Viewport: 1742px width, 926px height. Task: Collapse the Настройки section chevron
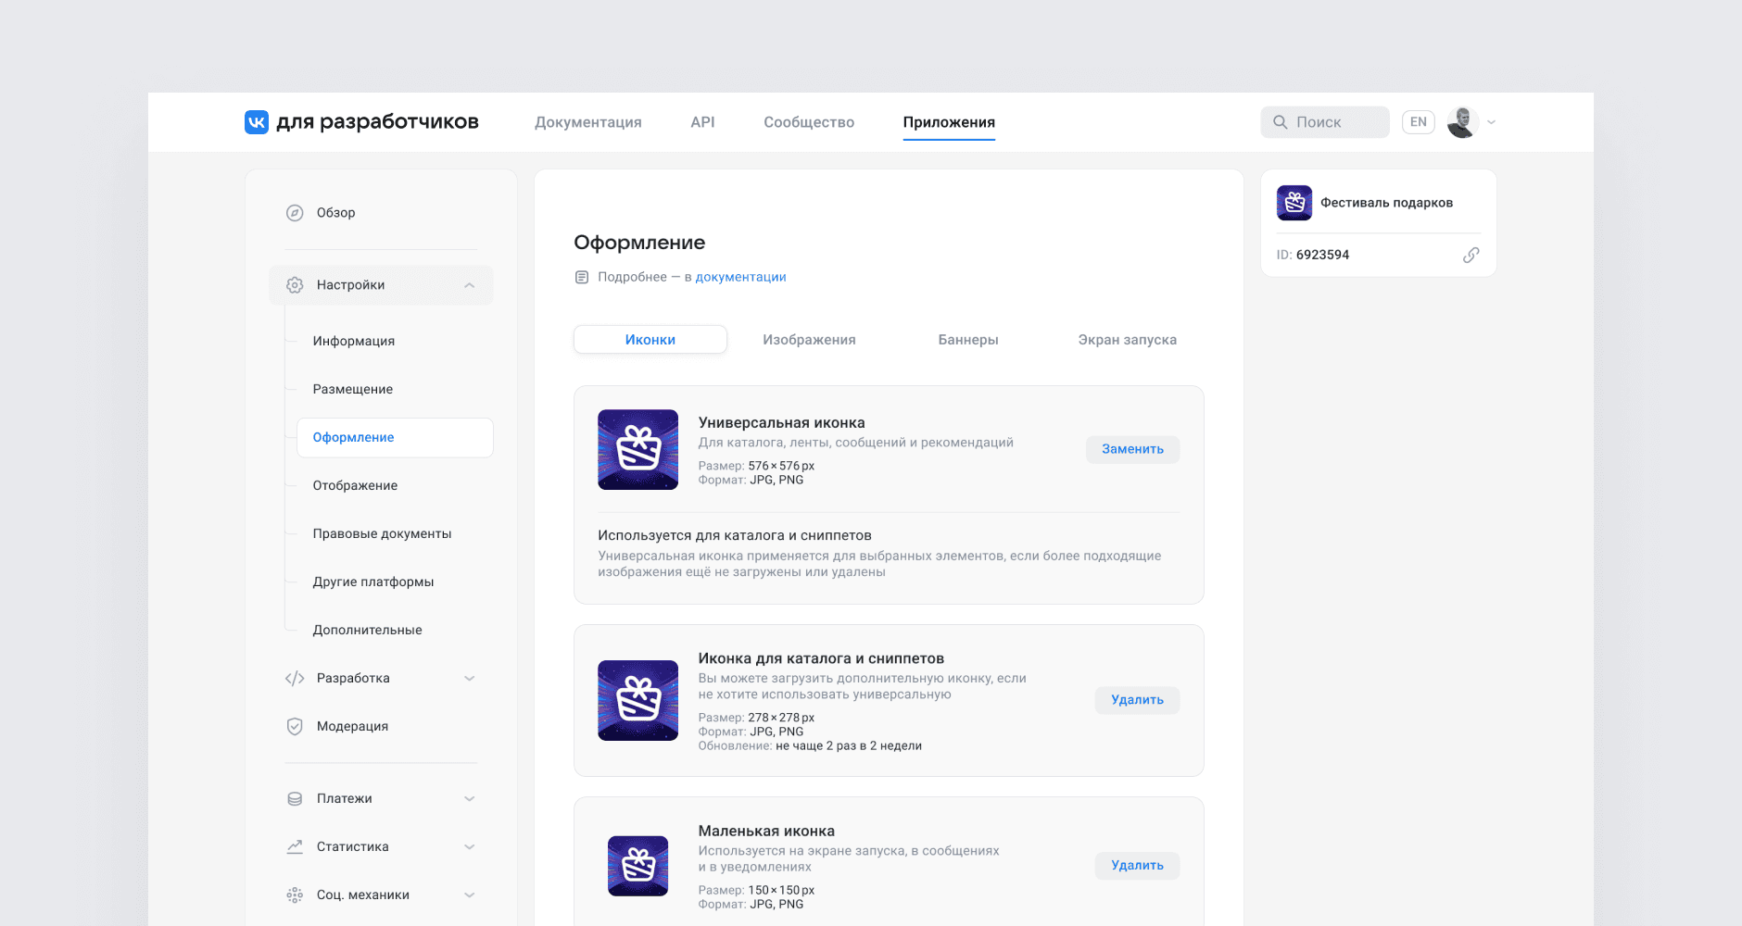470,285
